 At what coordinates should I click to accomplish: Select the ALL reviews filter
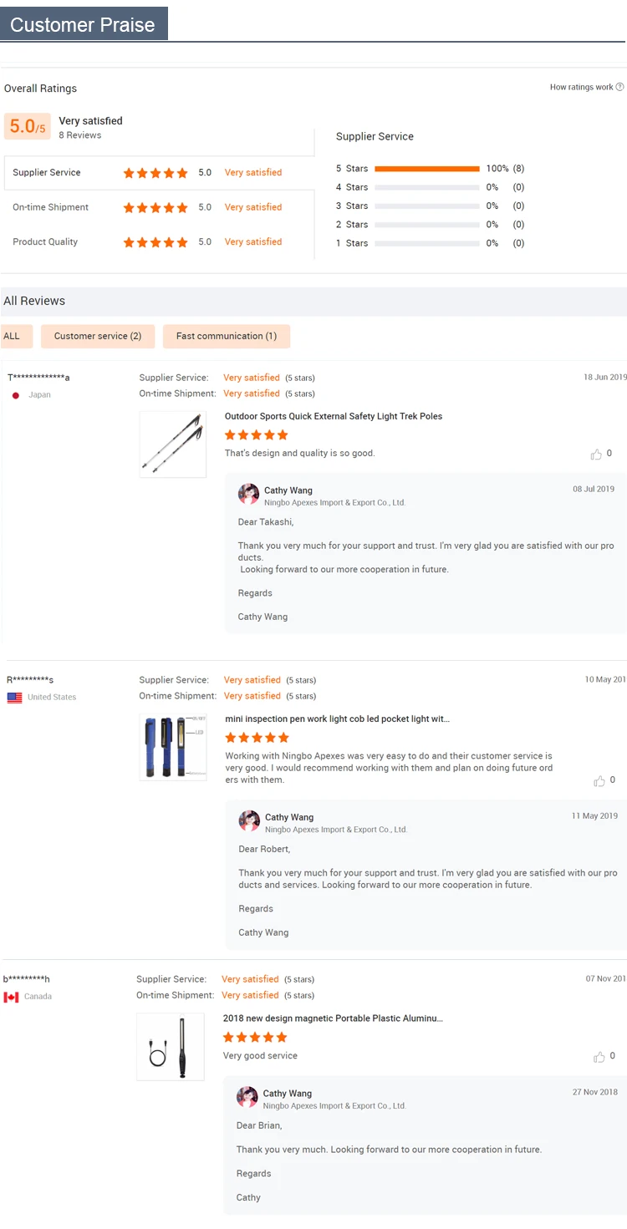(x=12, y=336)
